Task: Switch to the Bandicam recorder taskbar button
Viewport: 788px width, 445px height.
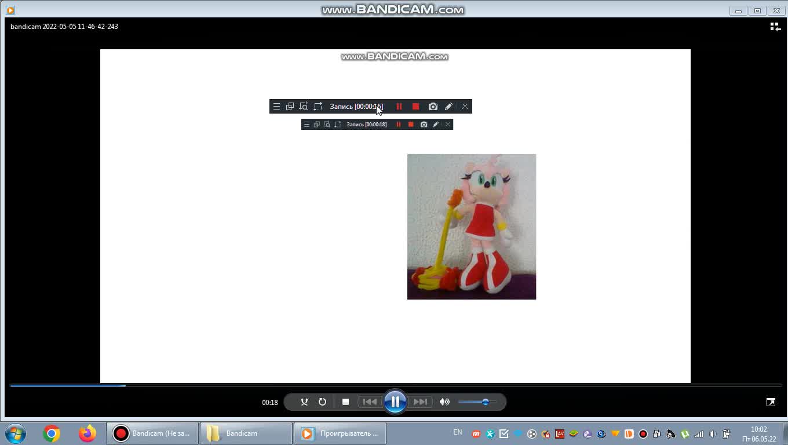Action: click(152, 433)
